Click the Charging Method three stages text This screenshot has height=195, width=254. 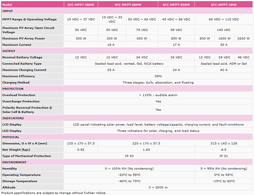tap(158, 82)
